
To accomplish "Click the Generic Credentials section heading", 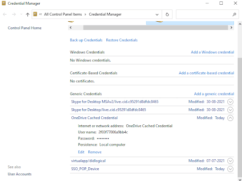I will pos(86,94).
